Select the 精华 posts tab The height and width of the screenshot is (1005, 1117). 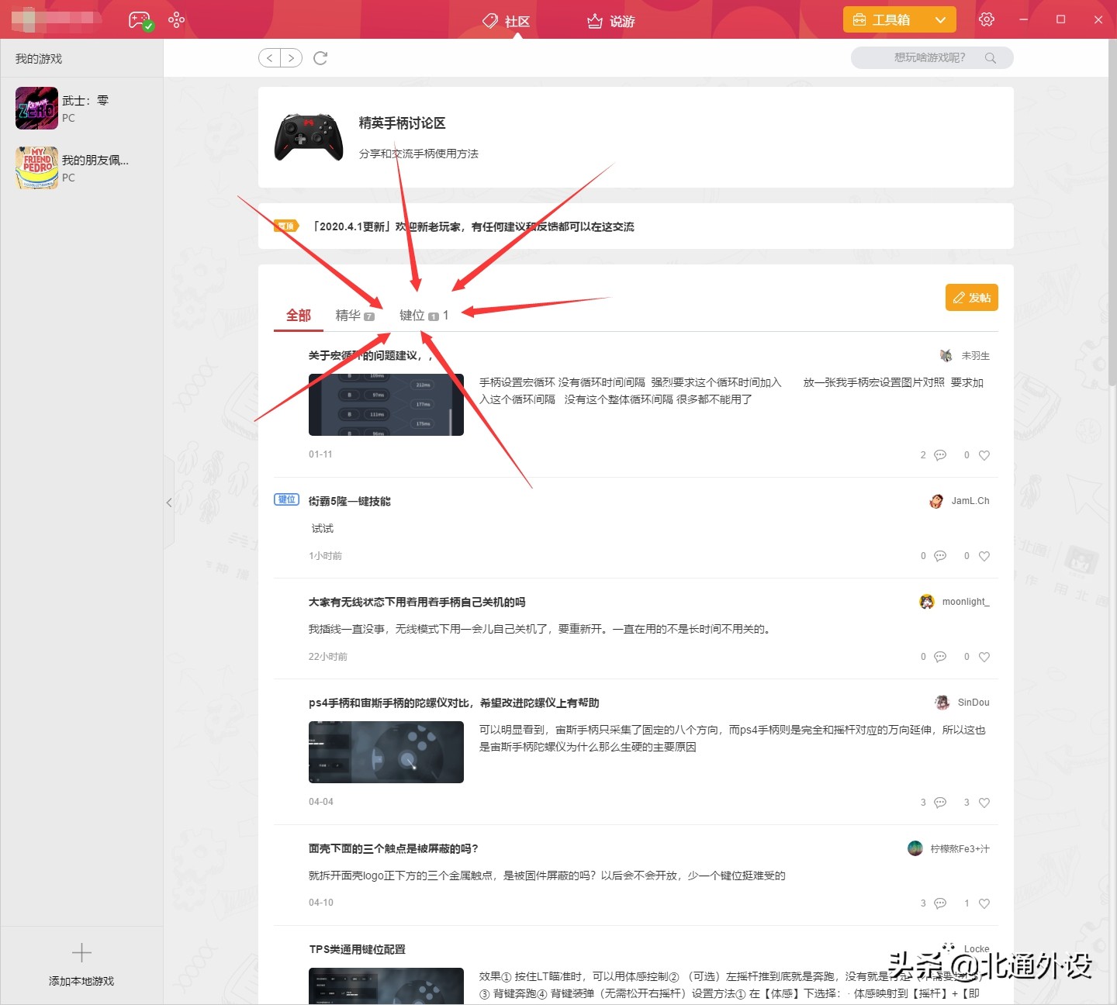354,315
